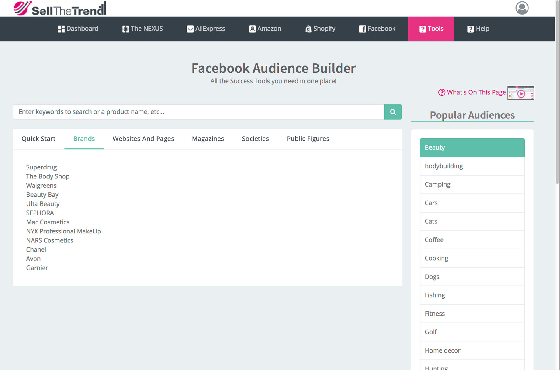The image size is (560, 370).
Task: Open the Amazon navigation item
Action: coord(265,29)
